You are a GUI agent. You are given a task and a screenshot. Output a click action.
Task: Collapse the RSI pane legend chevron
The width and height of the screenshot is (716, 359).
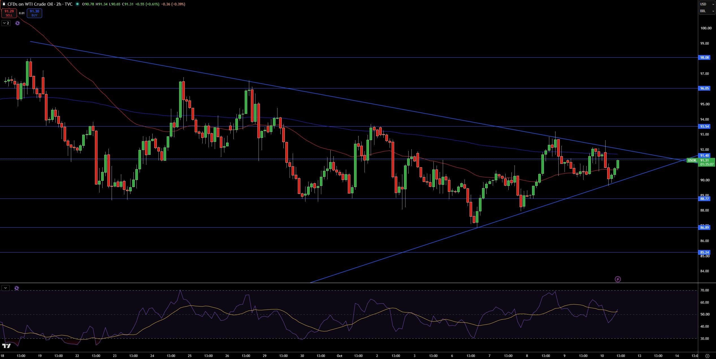point(6,288)
